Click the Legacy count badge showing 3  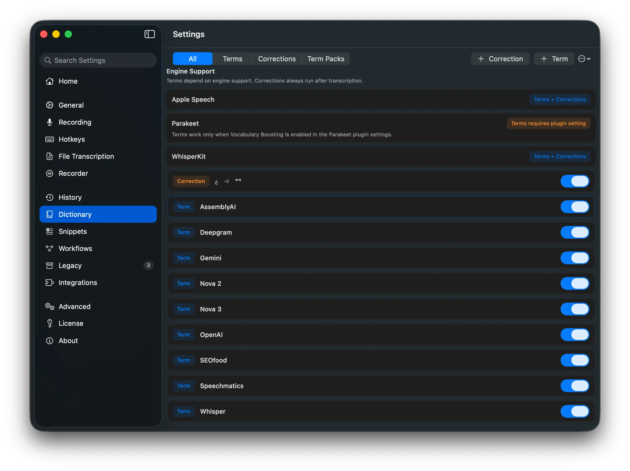148,265
